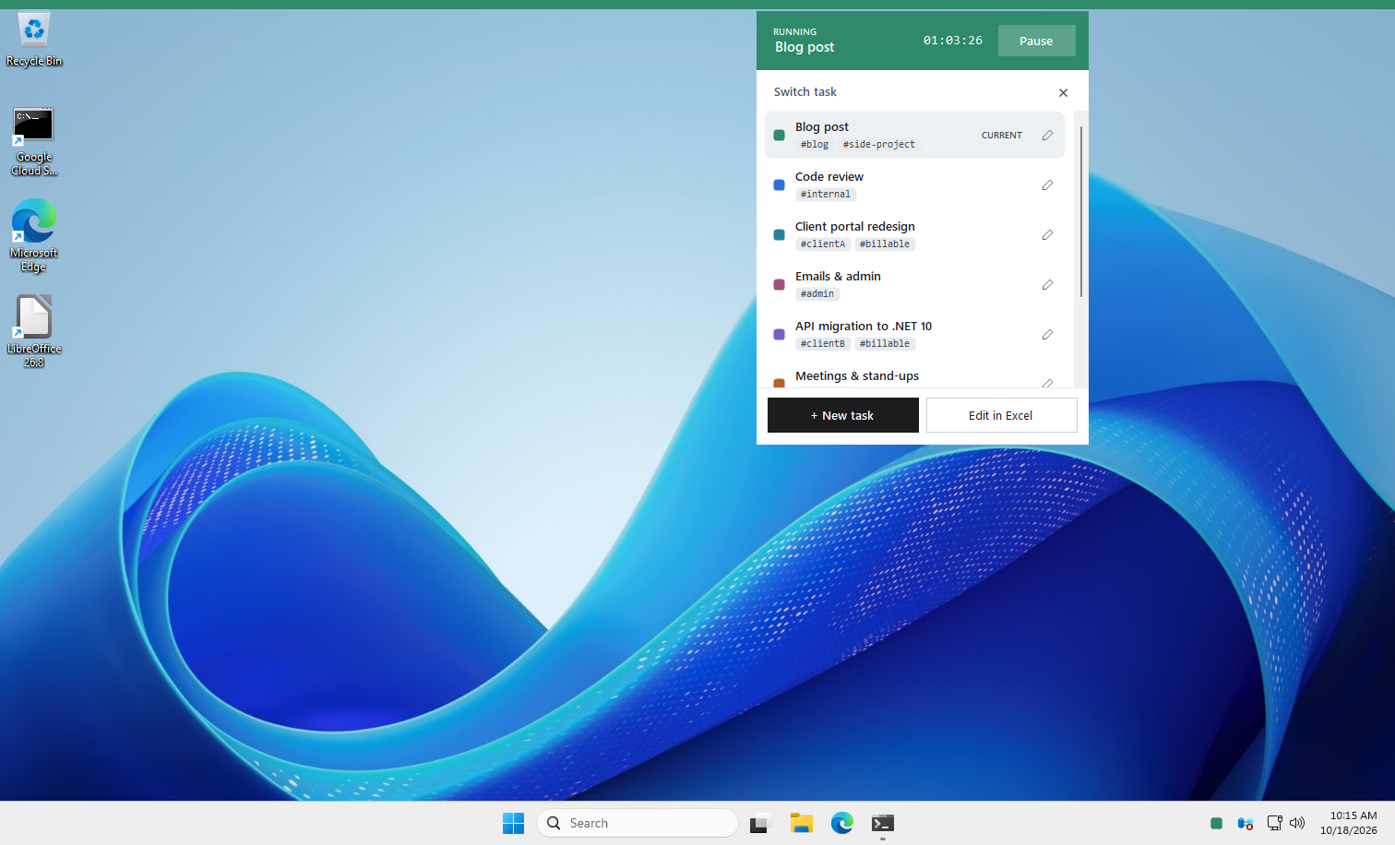Image resolution: width=1395 pixels, height=845 pixels.
Task: Click the CURRENT badge on Blog post
Action: (1002, 136)
